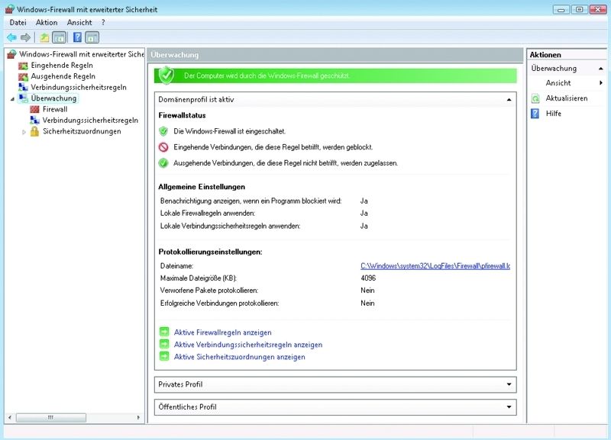Screen dimensions: 611x440
Task: Click the window title bar firewall icon
Action: click(9, 9)
